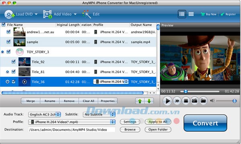Screen dimensions: 241x144
Task: Uncheck the Title_36 checkbox
Action: 14,82
